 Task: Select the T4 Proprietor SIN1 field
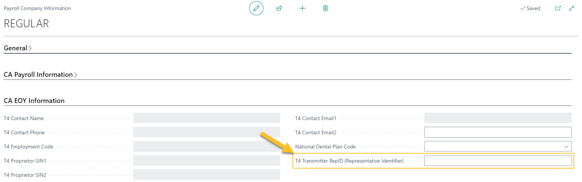click(206, 161)
